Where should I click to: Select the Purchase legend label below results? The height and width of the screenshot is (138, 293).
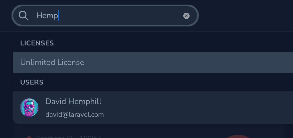(x=68, y=137)
